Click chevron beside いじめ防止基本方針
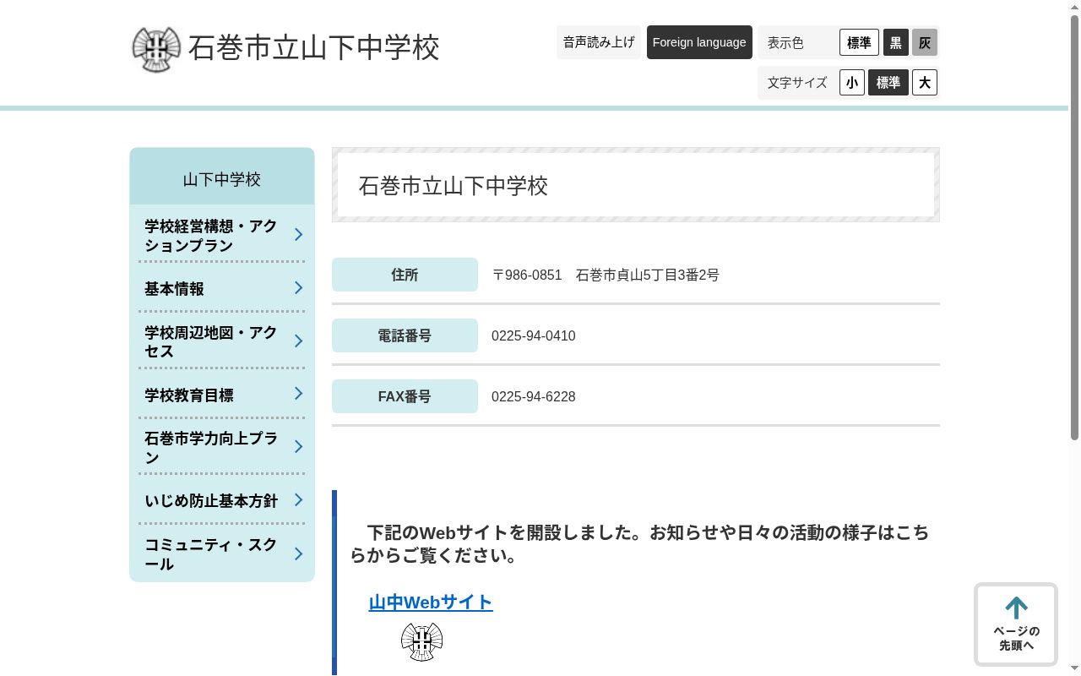 (298, 499)
